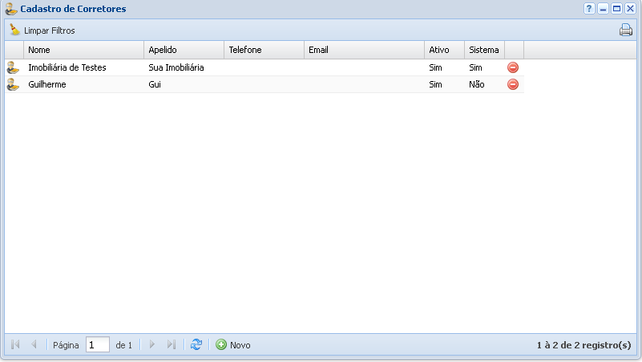
Task: Click the refresh icon in the paging bar
Action: coord(196,344)
